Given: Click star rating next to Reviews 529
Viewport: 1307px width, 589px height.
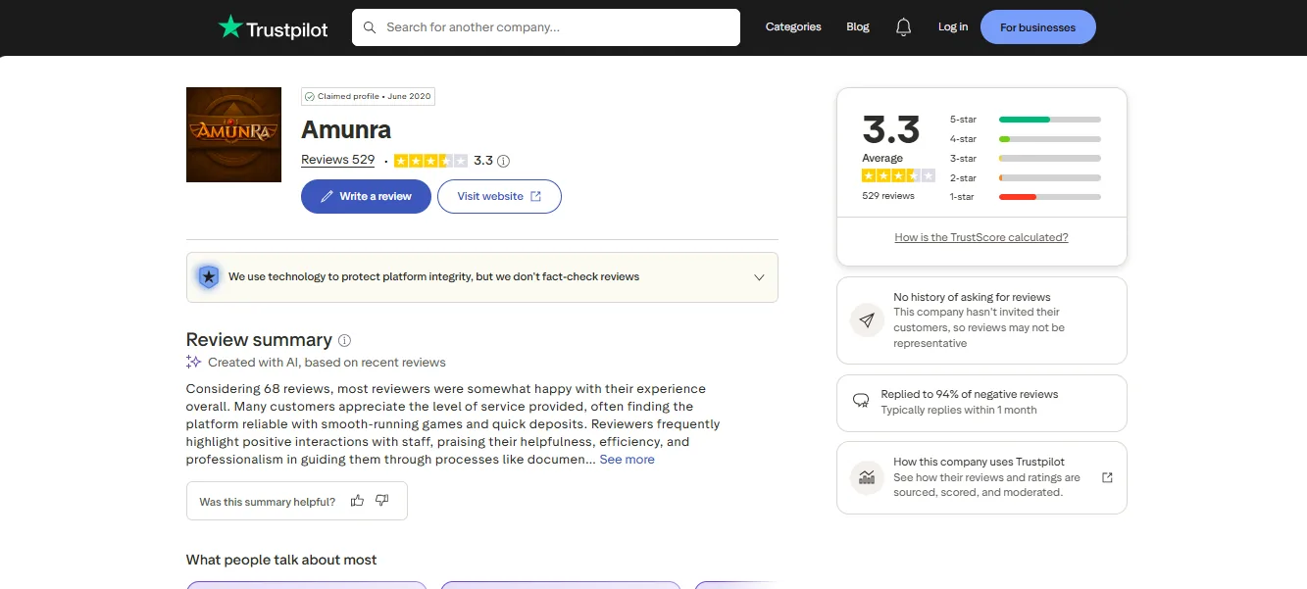Looking at the screenshot, I should [x=430, y=161].
